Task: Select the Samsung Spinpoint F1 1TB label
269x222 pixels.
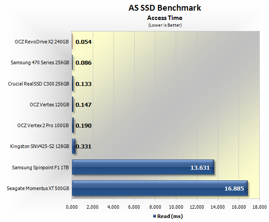Action: (x=40, y=167)
